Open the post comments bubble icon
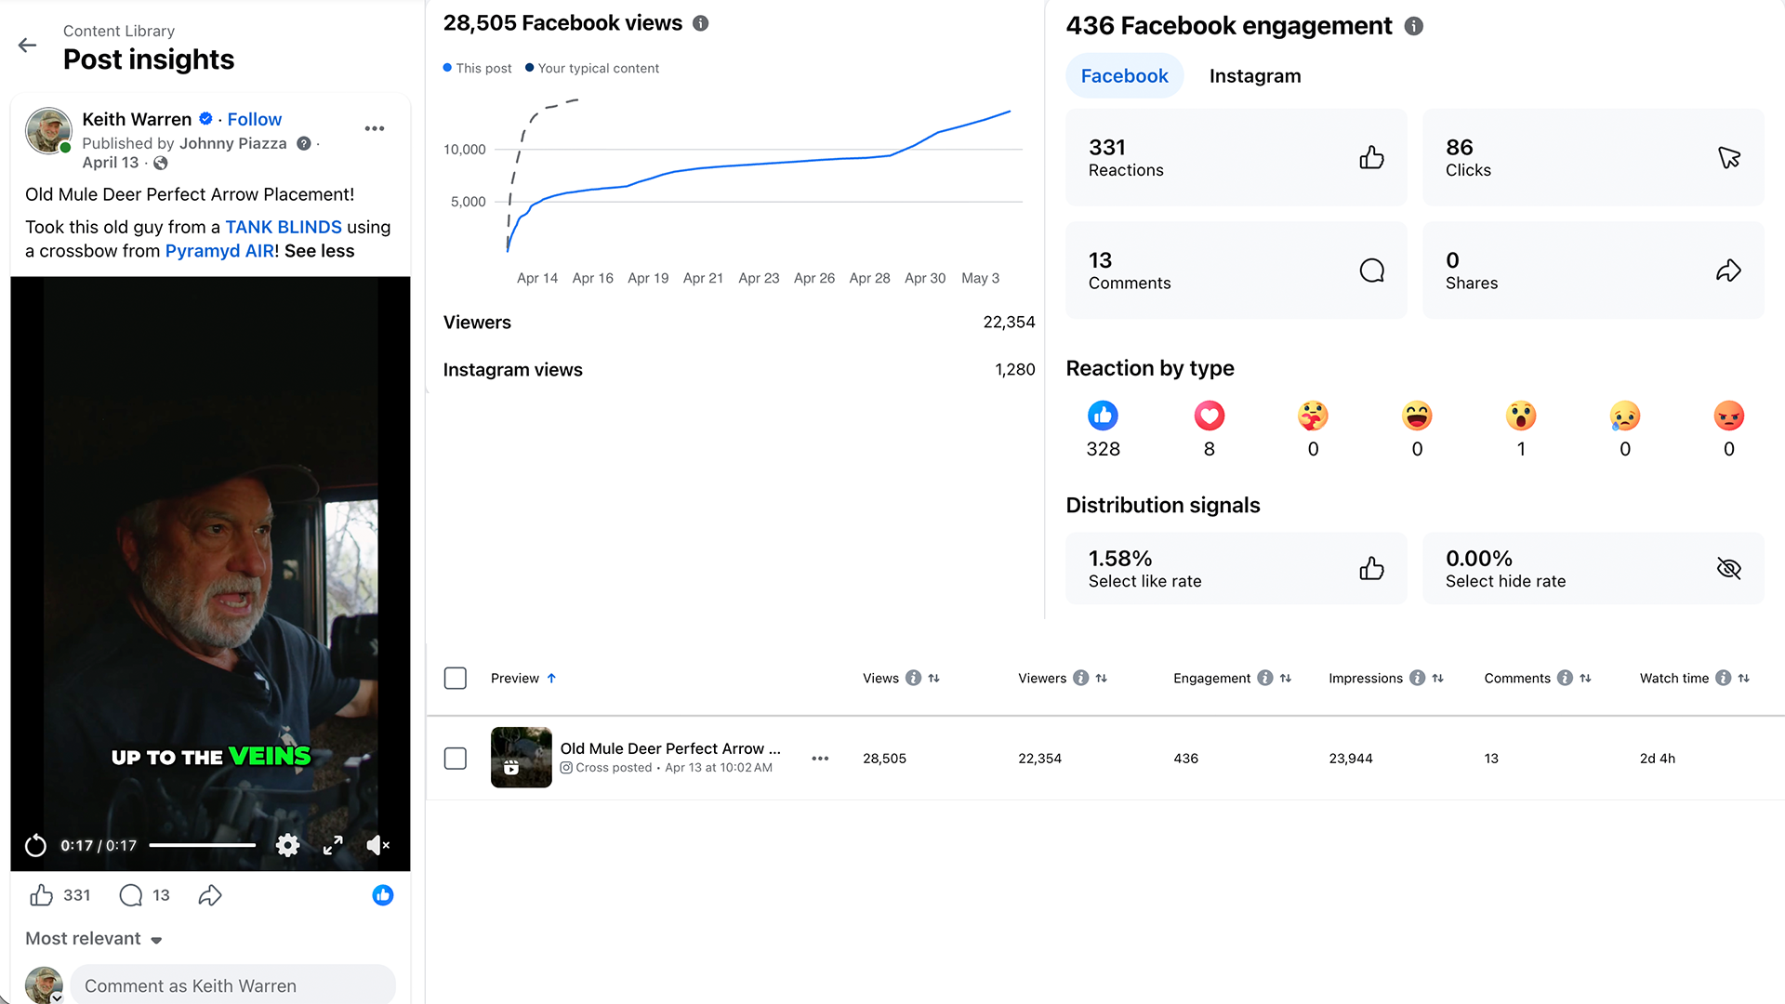The width and height of the screenshot is (1785, 1004). tap(131, 895)
